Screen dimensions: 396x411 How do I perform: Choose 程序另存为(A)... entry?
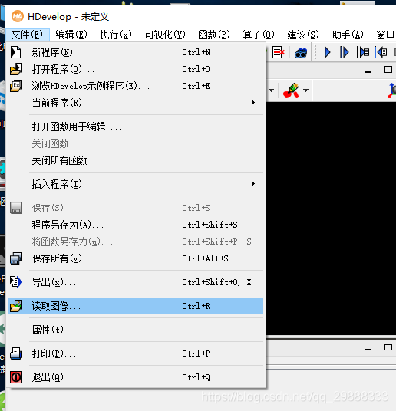coord(135,225)
